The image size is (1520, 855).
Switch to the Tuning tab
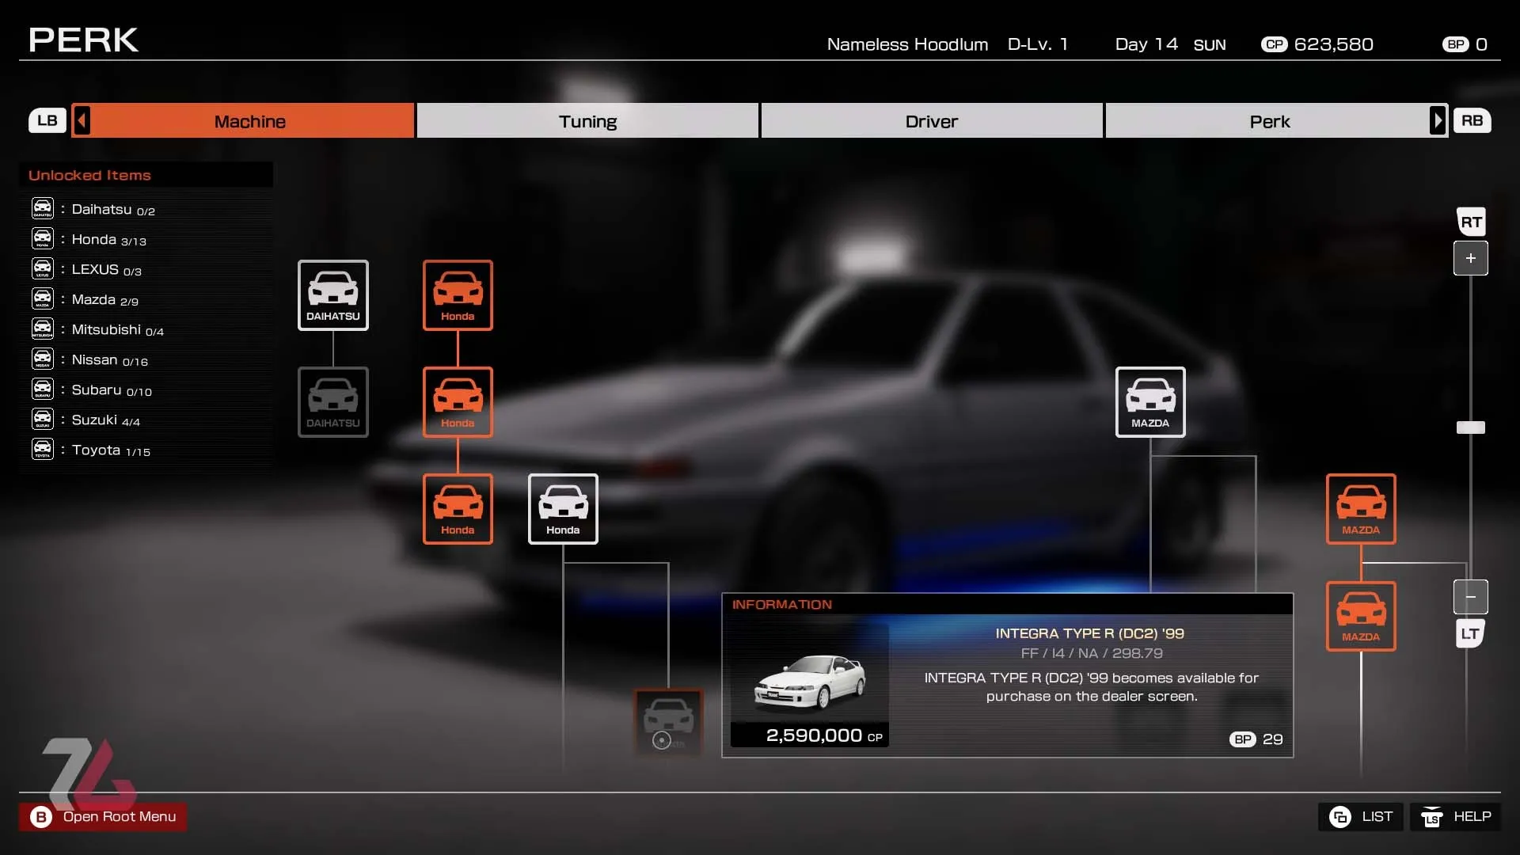[587, 120]
